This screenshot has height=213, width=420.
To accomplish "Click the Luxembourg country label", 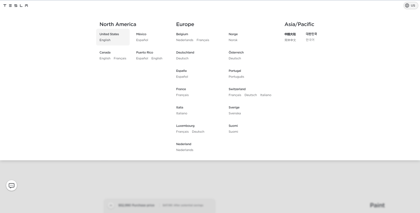I will coord(185,126).
